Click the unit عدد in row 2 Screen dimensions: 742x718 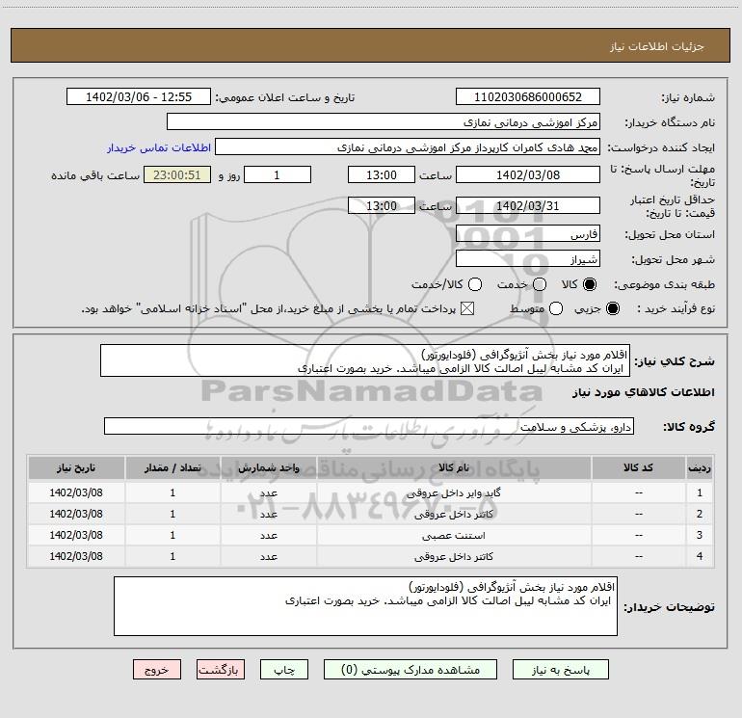(268, 515)
